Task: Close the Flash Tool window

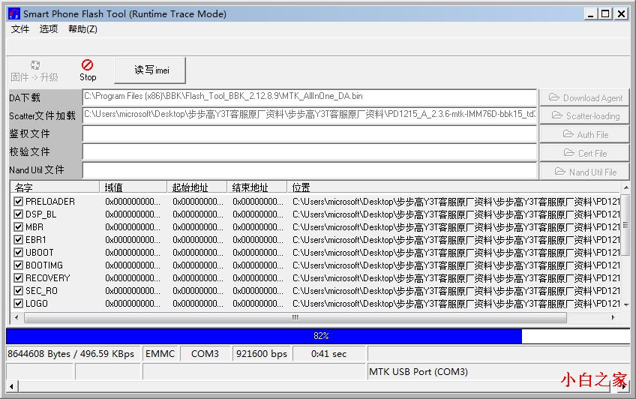Action: coord(620,13)
